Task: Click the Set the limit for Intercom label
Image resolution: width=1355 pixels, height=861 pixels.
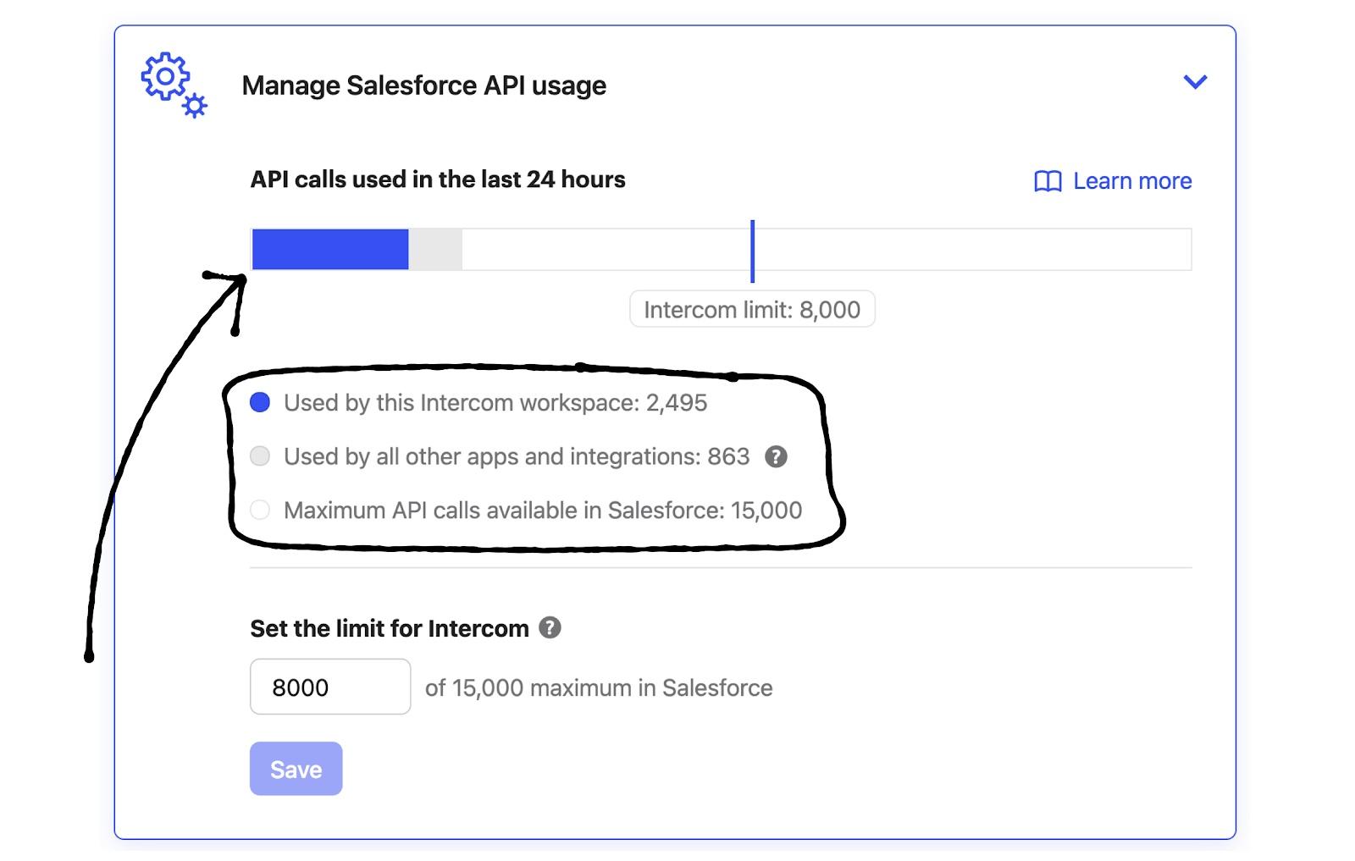Action: click(x=390, y=628)
